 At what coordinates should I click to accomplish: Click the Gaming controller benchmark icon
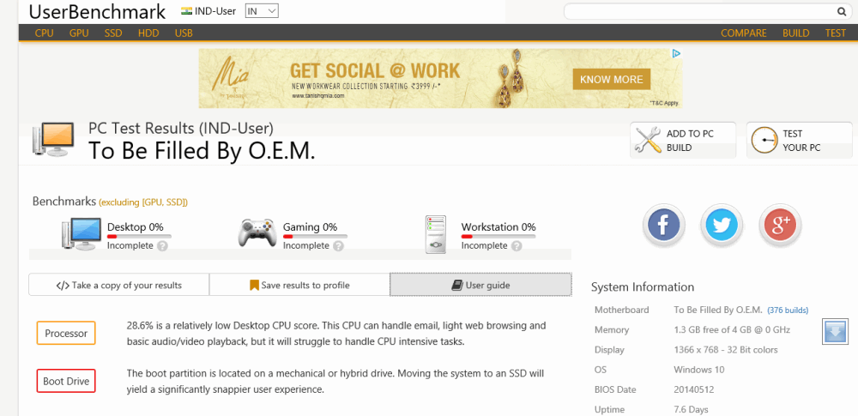click(x=257, y=232)
